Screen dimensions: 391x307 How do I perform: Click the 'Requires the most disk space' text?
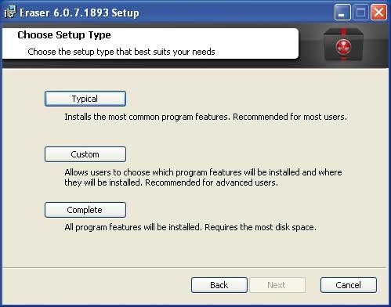260,227
